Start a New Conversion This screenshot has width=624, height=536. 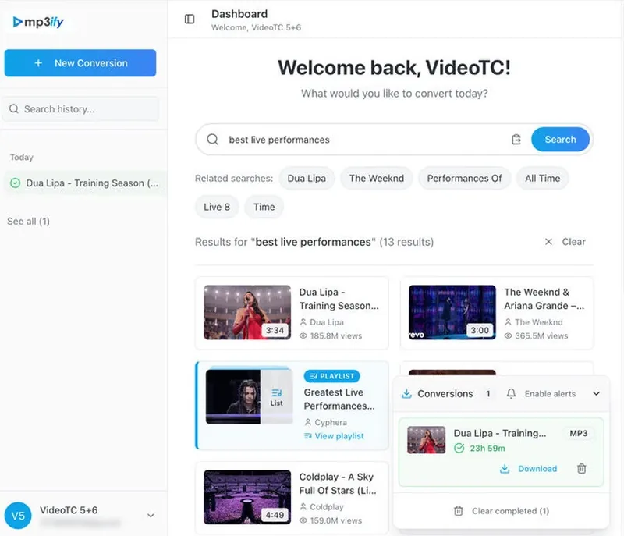point(80,63)
